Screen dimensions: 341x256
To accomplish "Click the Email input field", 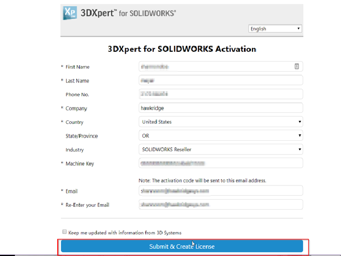I will coord(221,191).
